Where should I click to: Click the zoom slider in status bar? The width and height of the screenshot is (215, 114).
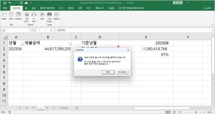pyautogui.click(x=196, y=112)
